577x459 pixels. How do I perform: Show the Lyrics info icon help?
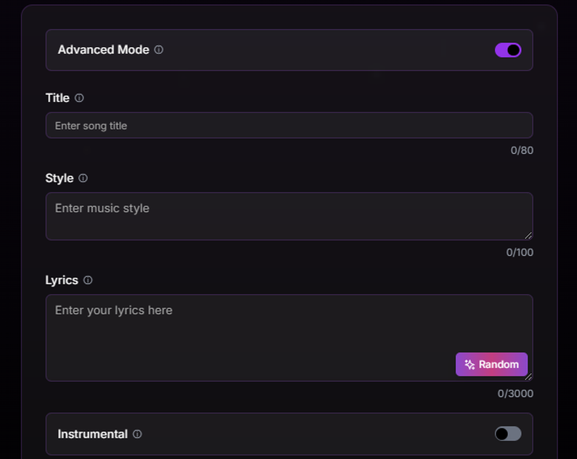pyautogui.click(x=88, y=280)
